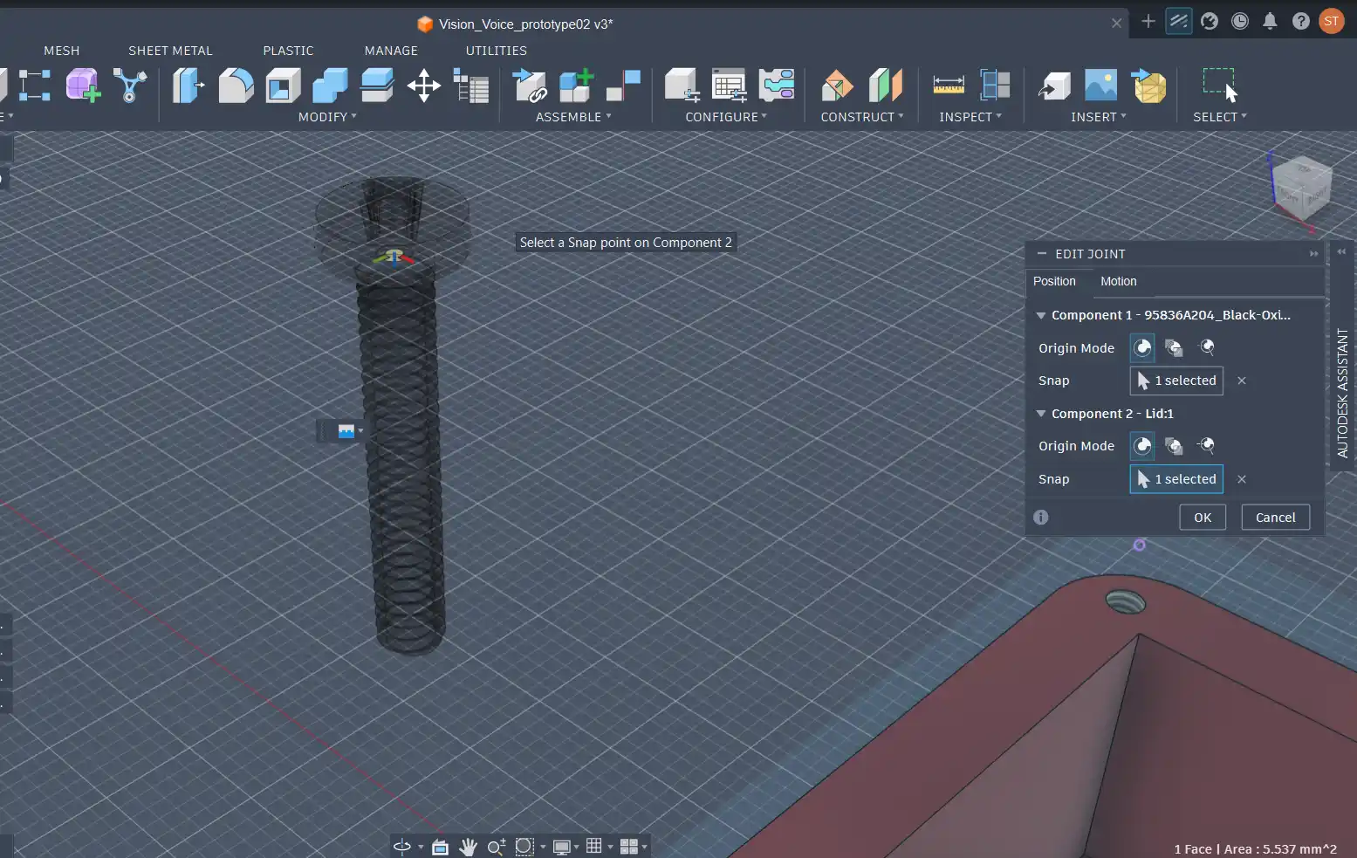
Task: Click the Generative Design bracket icon
Action: pyautogui.click(x=129, y=86)
